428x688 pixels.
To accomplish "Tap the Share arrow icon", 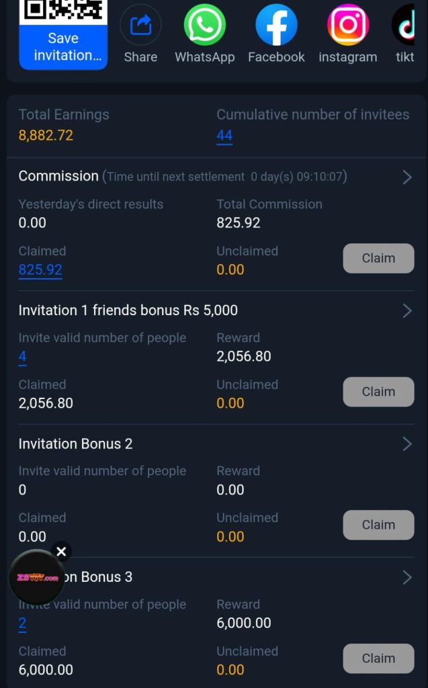I will 140,24.
